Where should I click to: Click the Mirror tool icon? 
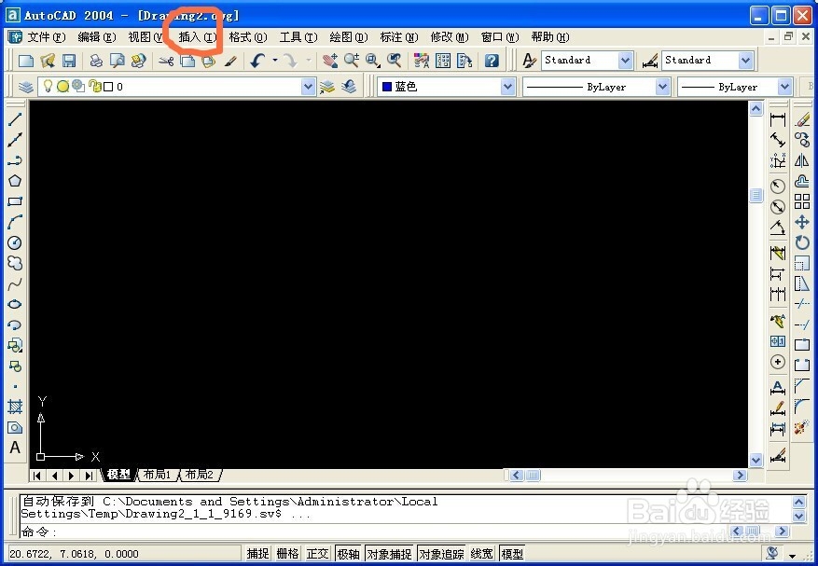pos(802,160)
